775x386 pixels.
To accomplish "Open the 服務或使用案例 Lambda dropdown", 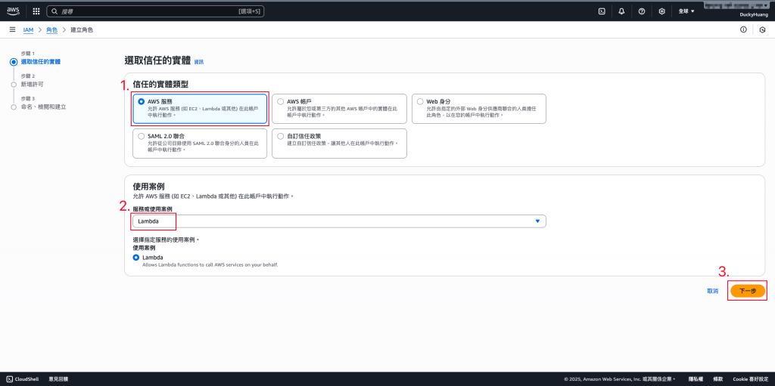I will point(339,221).
